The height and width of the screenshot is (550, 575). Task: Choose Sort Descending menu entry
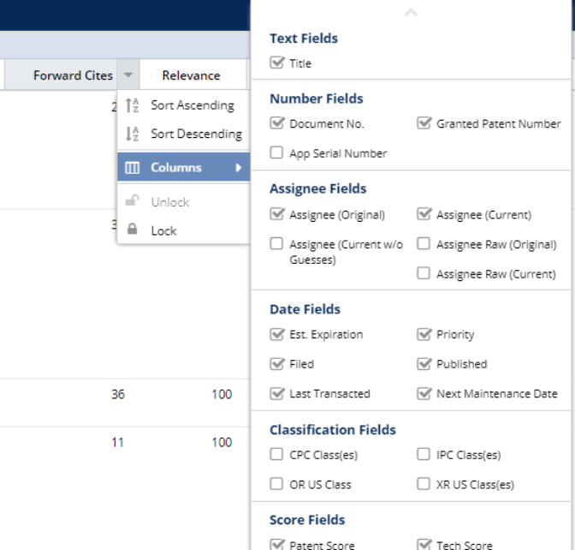(x=184, y=134)
